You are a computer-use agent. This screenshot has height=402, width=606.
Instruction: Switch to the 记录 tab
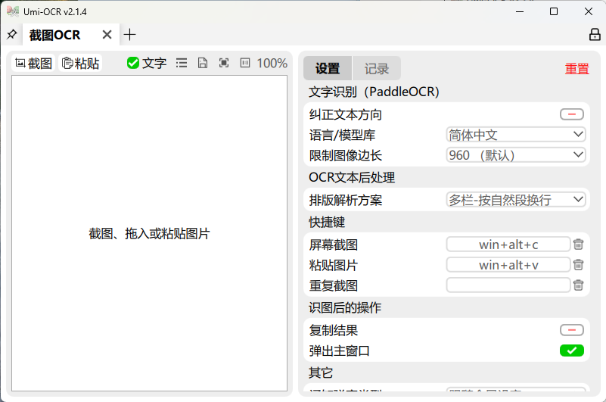click(x=376, y=69)
